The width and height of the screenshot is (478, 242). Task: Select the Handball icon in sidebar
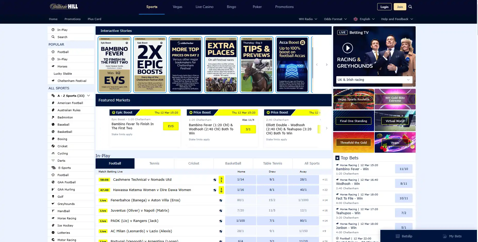tap(53, 211)
